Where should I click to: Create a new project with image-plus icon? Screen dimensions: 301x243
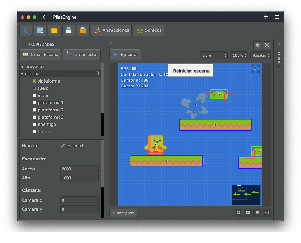pos(40,30)
